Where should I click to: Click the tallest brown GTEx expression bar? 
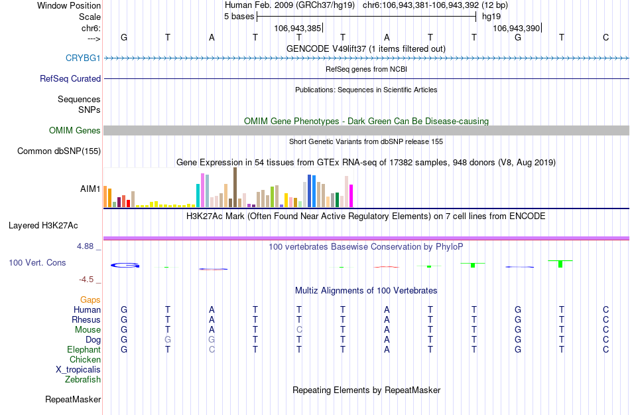click(x=235, y=187)
